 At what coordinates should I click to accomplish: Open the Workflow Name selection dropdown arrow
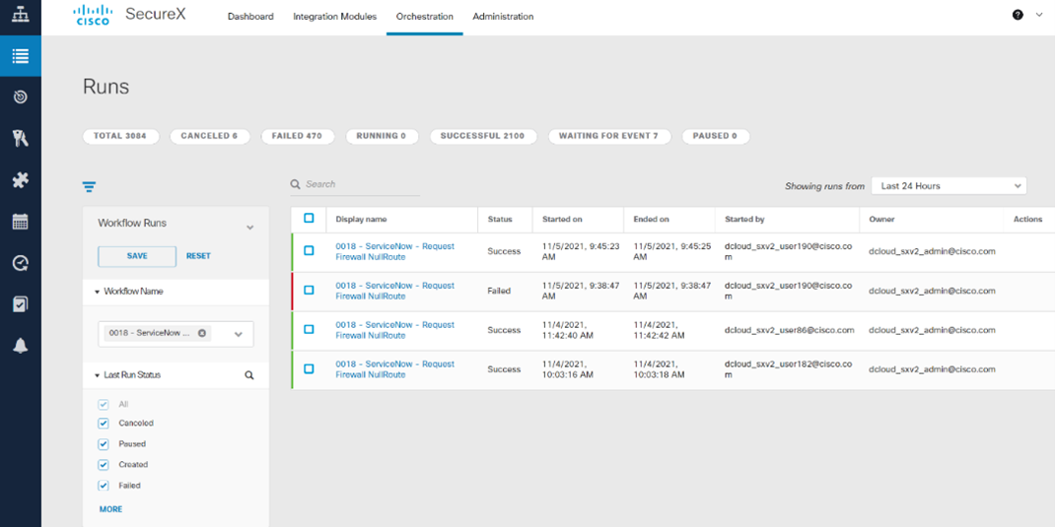coord(239,334)
